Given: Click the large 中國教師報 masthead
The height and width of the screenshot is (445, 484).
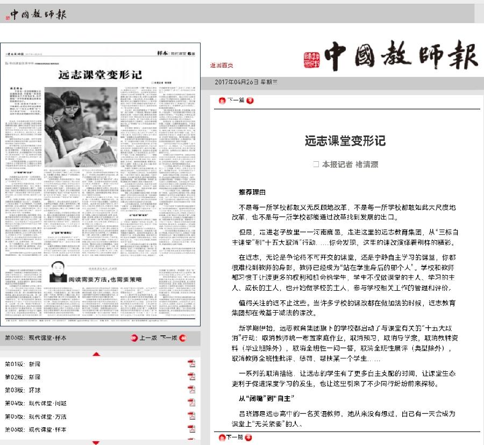Looking at the screenshot, I should point(401,55).
